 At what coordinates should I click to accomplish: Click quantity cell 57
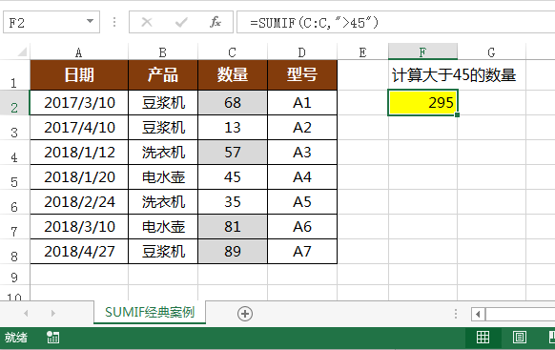[233, 153]
